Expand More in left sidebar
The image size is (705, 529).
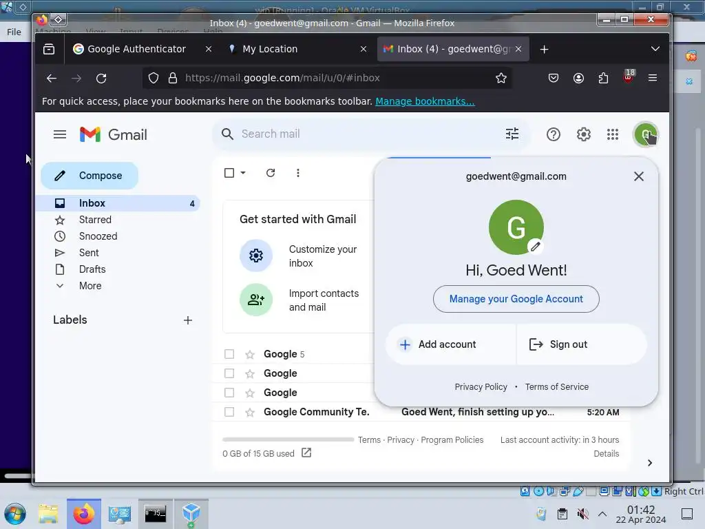tap(90, 286)
